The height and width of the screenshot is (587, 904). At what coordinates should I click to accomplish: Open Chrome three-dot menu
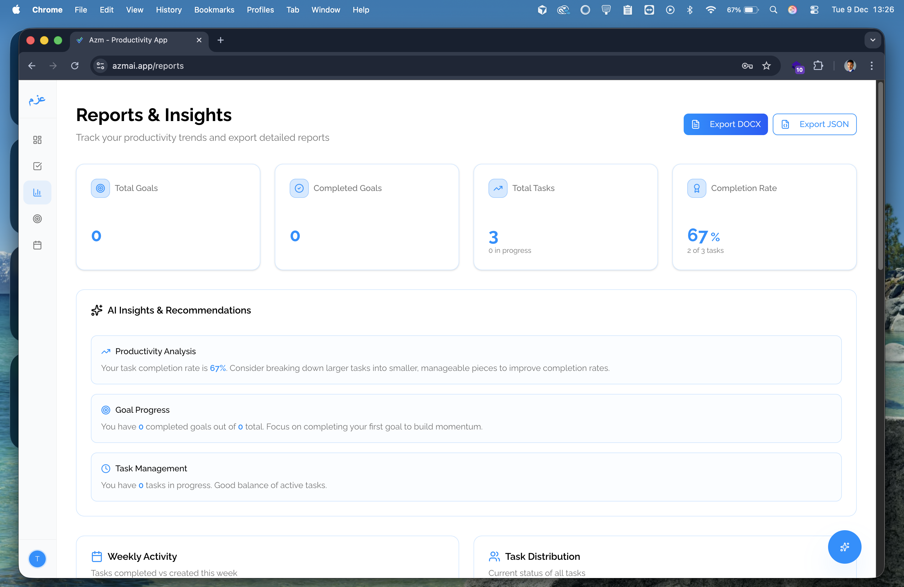coord(871,66)
